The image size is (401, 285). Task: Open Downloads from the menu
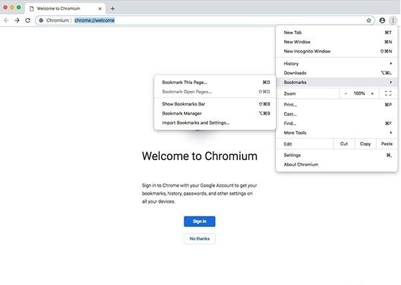[x=337, y=73]
